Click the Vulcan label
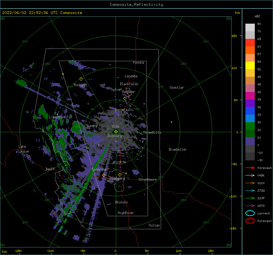Image resolution: width=273 pixels, height=255 pixels. (x=154, y=225)
